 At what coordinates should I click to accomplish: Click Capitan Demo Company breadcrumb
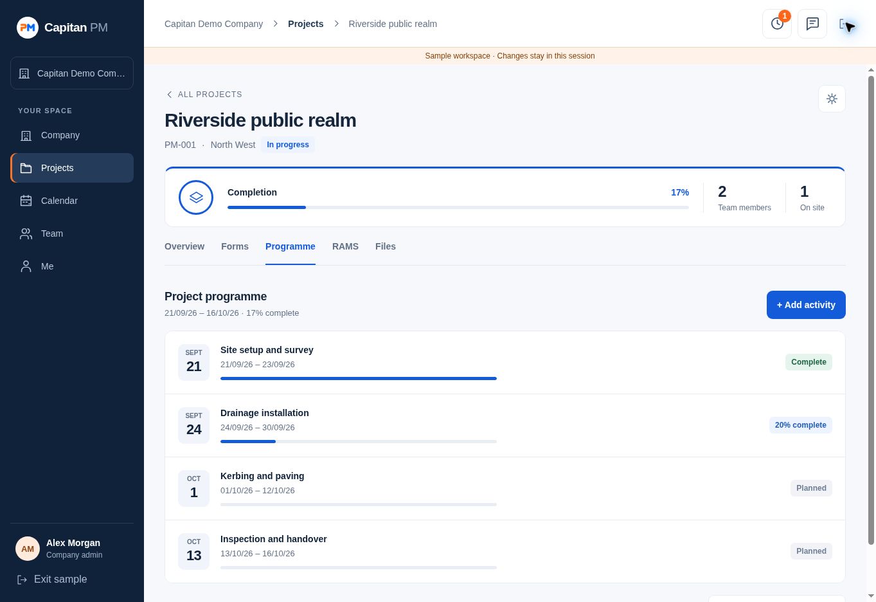(x=213, y=24)
